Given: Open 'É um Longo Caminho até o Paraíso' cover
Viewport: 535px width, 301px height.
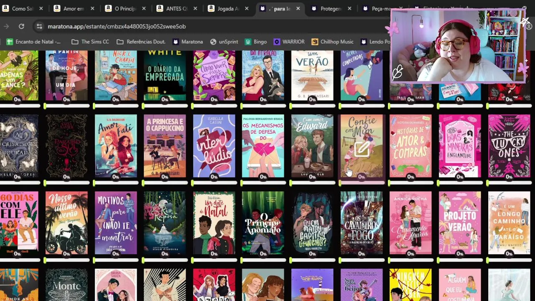Looking at the screenshot, I should pos(509,223).
